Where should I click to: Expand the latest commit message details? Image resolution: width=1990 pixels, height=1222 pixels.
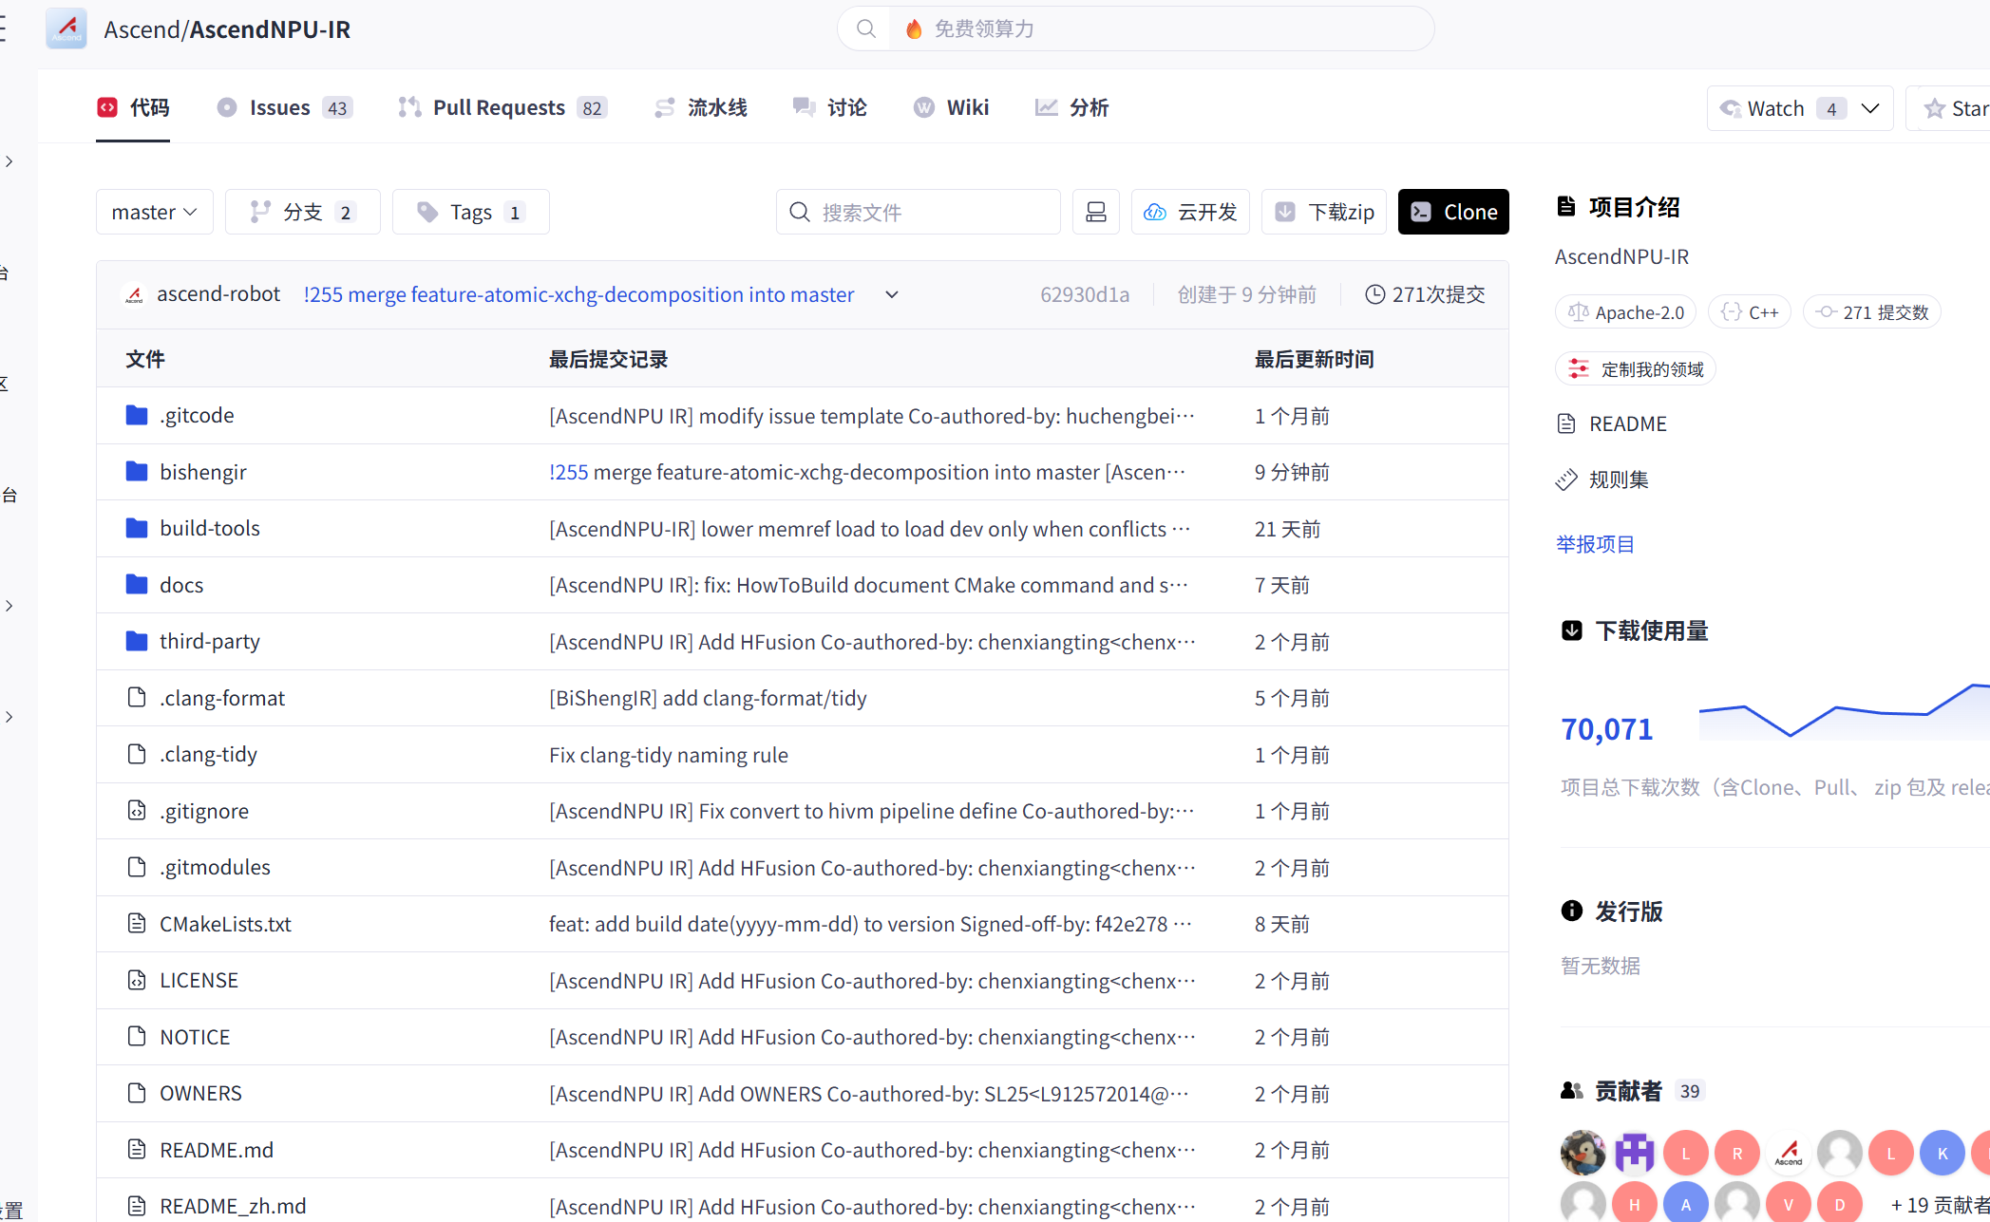pyautogui.click(x=891, y=294)
